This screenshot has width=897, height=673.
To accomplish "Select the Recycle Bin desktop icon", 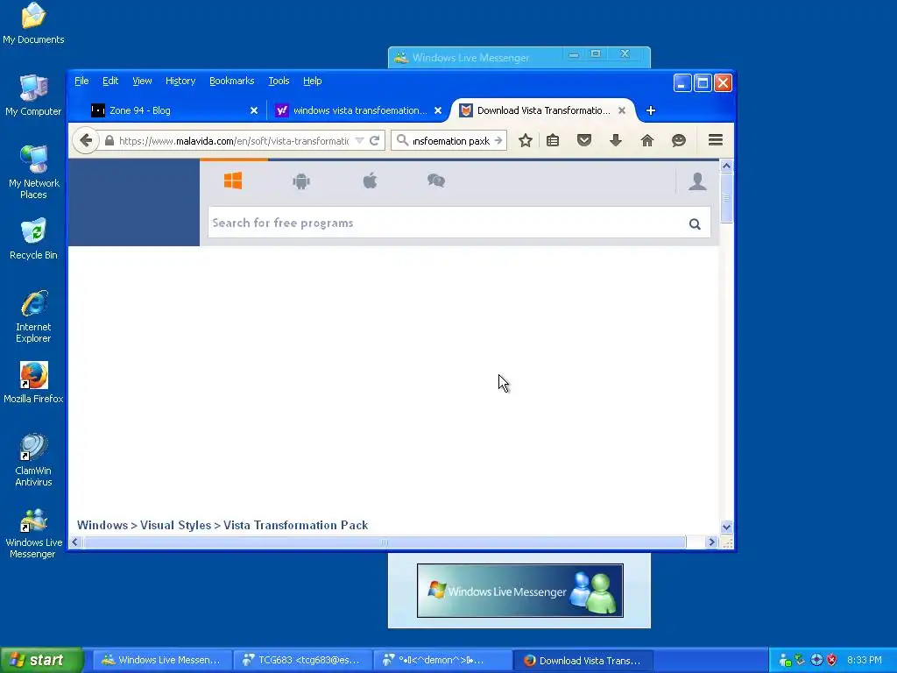I will coord(33,239).
